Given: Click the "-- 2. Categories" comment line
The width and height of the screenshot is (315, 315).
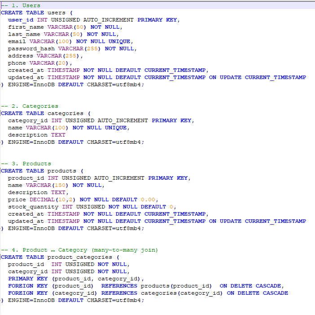Looking at the screenshot, I should (30, 106).
